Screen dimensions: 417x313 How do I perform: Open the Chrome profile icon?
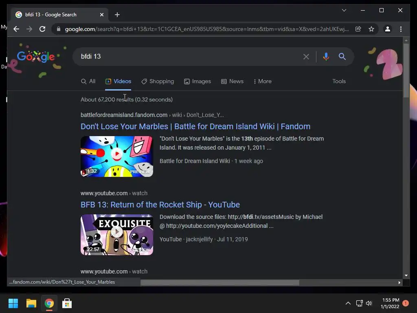tap(388, 29)
